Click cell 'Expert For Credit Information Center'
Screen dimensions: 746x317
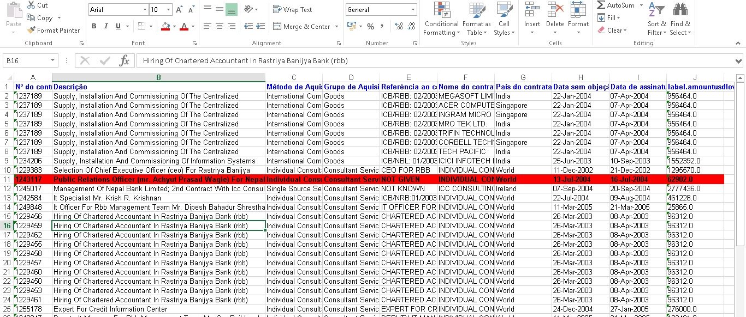click(158, 309)
